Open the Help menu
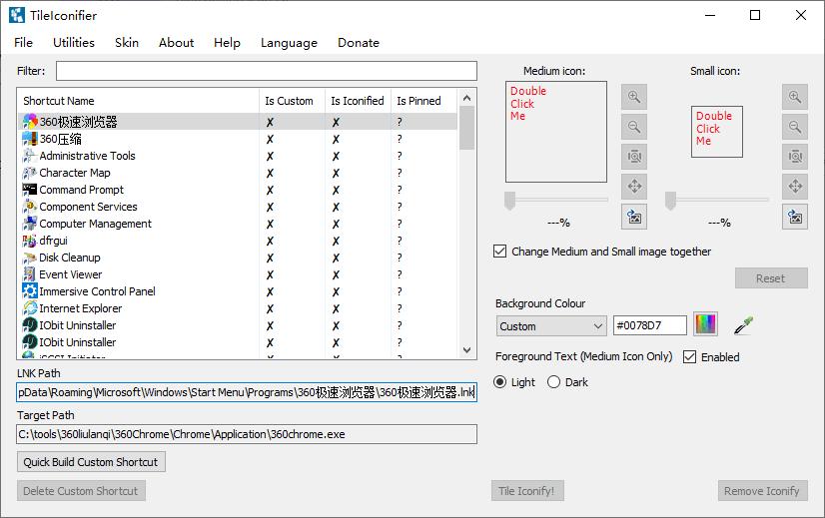This screenshot has width=825, height=518. (x=227, y=43)
